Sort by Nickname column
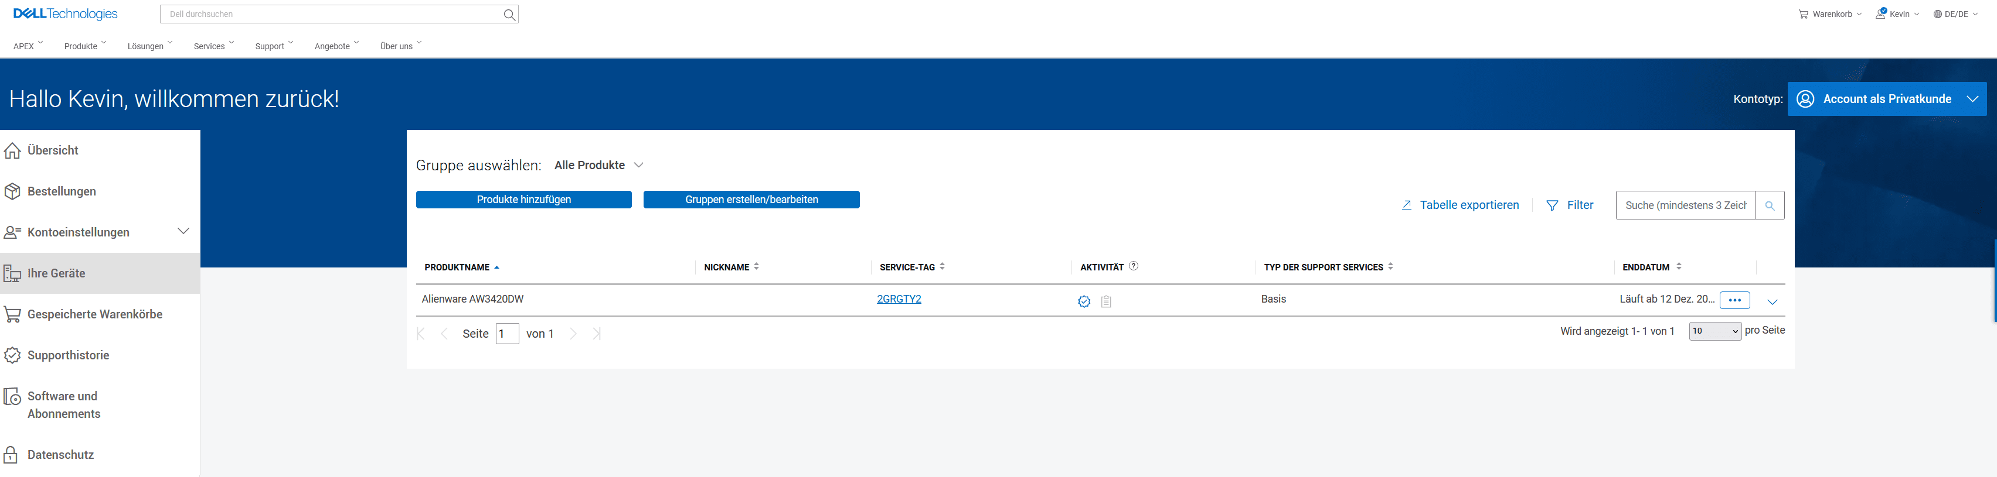The image size is (1997, 477). tap(732, 267)
